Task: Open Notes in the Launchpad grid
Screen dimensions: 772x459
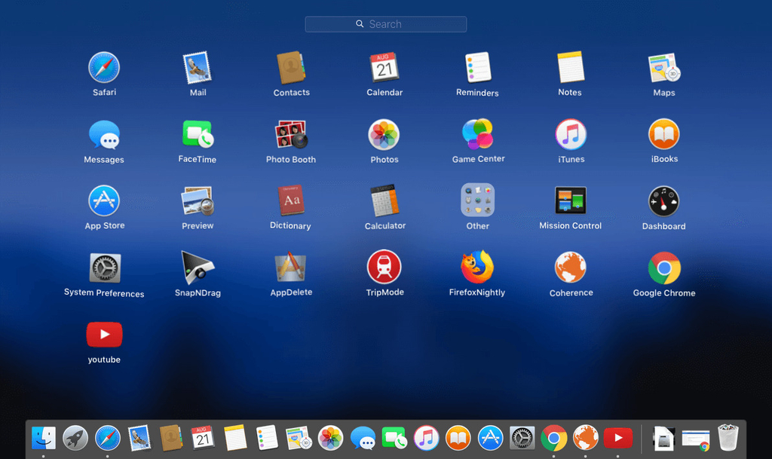Action: click(570, 67)
